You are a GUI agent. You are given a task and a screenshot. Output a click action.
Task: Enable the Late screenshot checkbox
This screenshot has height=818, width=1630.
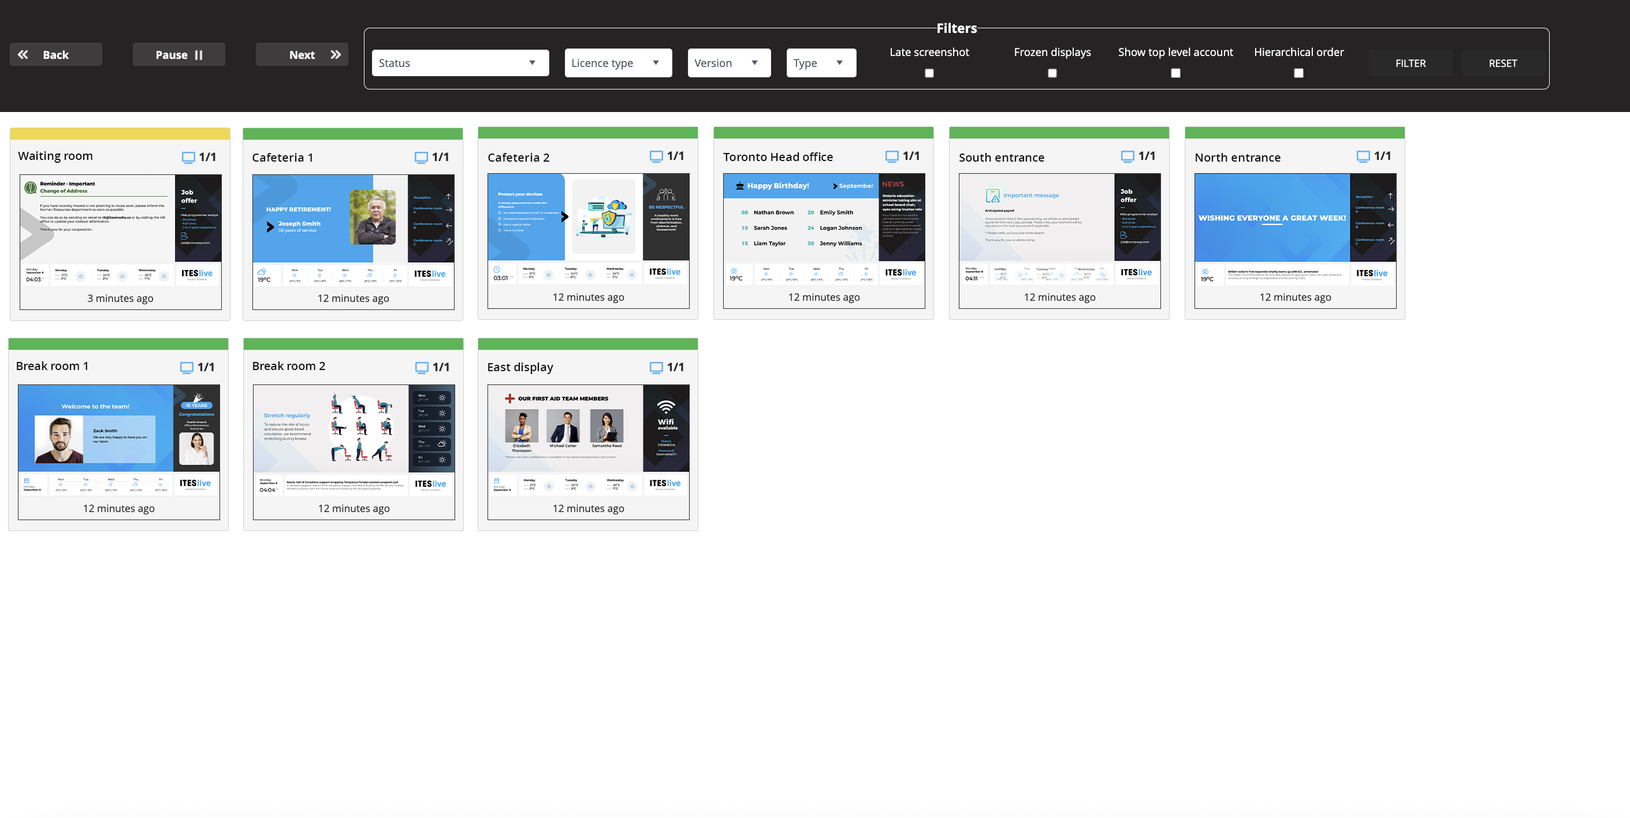[929, 73]
